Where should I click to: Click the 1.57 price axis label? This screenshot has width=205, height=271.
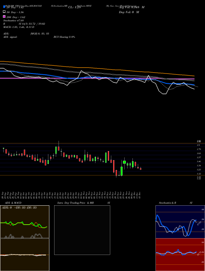pos(198,157)
